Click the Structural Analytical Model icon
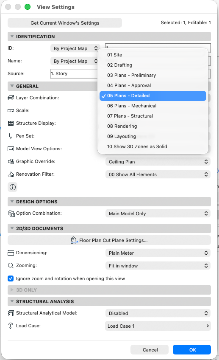Image resolution: width=219 pixels, height=360 pixels. point(11,313)
